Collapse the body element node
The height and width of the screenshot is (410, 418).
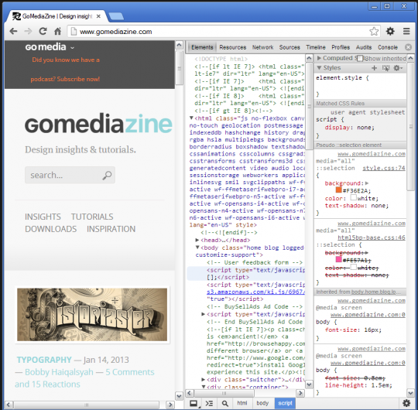coord(197,248)
